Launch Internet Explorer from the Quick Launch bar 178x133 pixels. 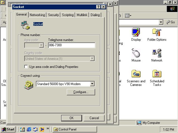point(29,129)
